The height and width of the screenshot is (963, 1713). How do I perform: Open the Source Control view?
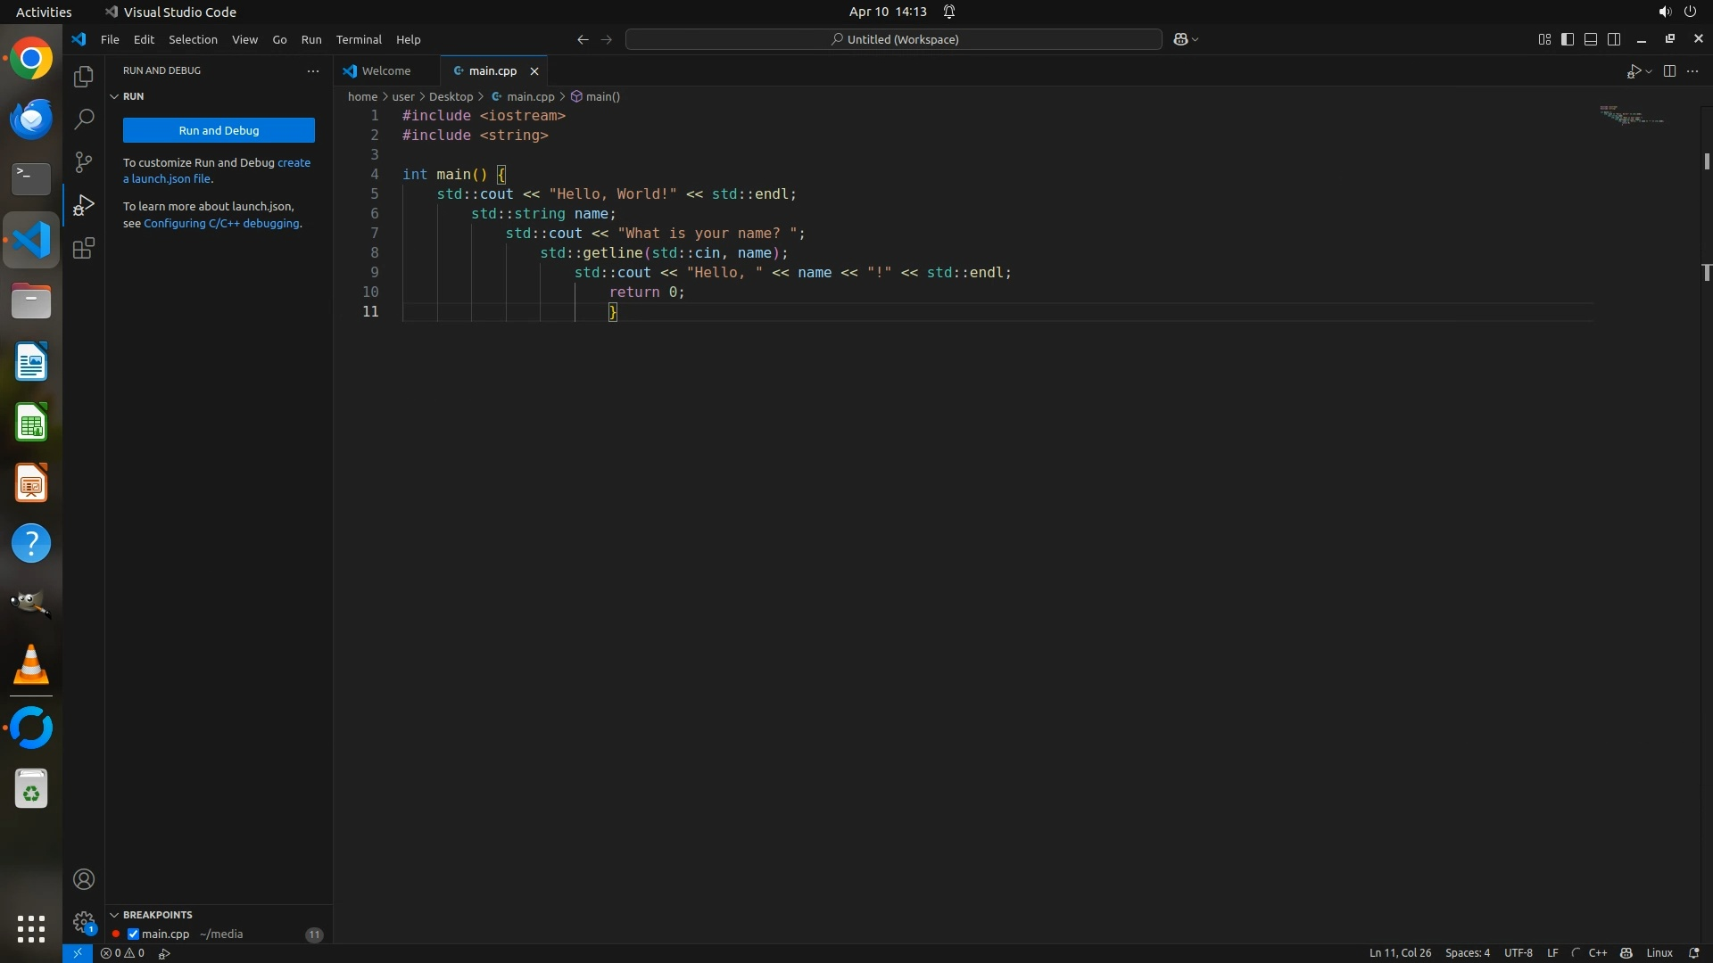pyautogui.click(x=84, y=161)
